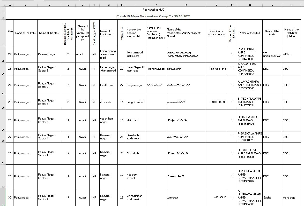Click the 'Alpha Lab' cell
Image resolution: width=304 pixels, height=206 pixels.
[136, 154]
